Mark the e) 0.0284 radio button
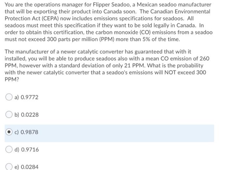This screenshot has width=228, height=170. pos(9,167)
